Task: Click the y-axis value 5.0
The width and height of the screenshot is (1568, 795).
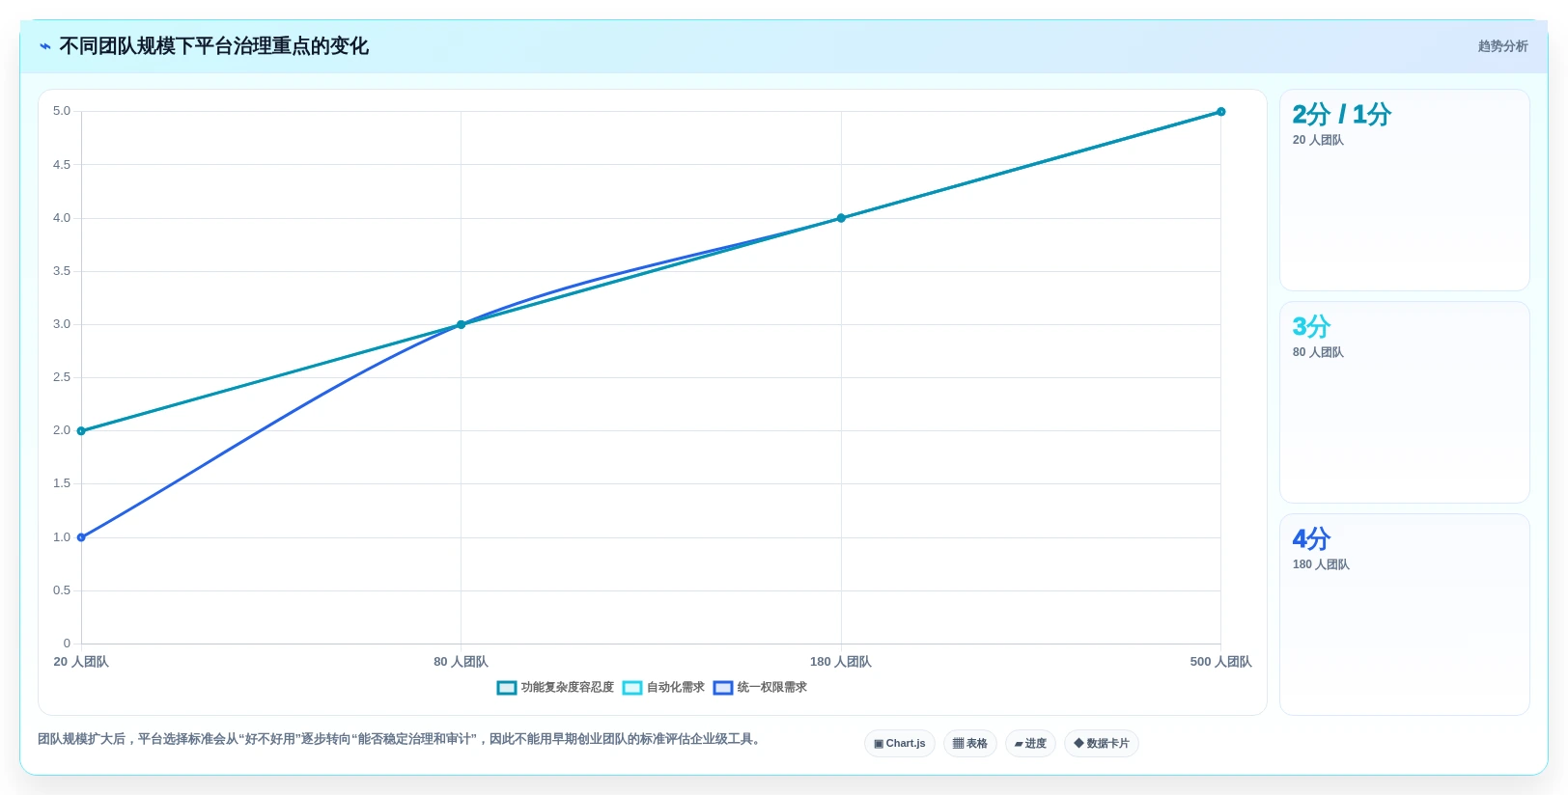Action: point(62,112)
